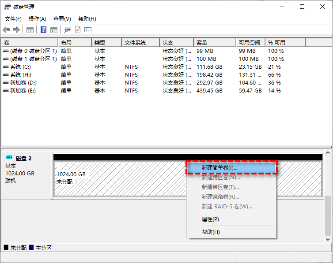Choose 属性(P) in context menu
This screenshot has width=333, height=263.
[x=231, y=219]
